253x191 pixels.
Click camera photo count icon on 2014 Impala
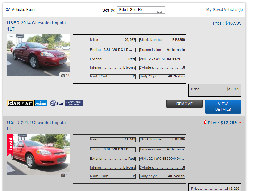click(63, 76)
